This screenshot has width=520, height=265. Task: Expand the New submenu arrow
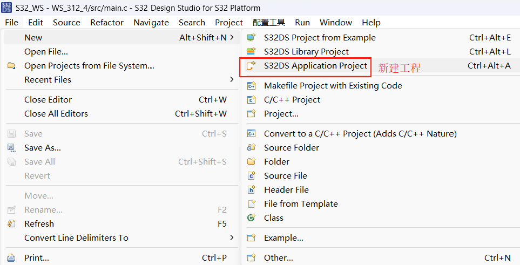[x=232, y=38]
